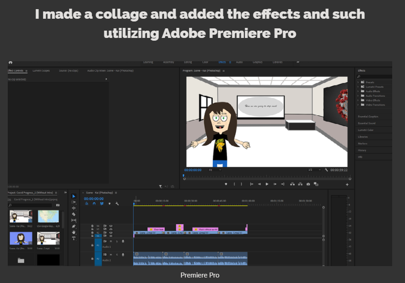Viewport: 405px width, 283px height.
Task: Open Program monitor wrench settings
Action: click(326, 170)
